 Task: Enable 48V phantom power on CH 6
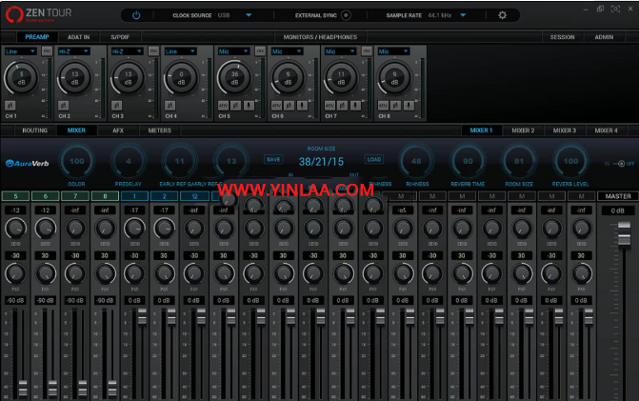click(276, 106)
